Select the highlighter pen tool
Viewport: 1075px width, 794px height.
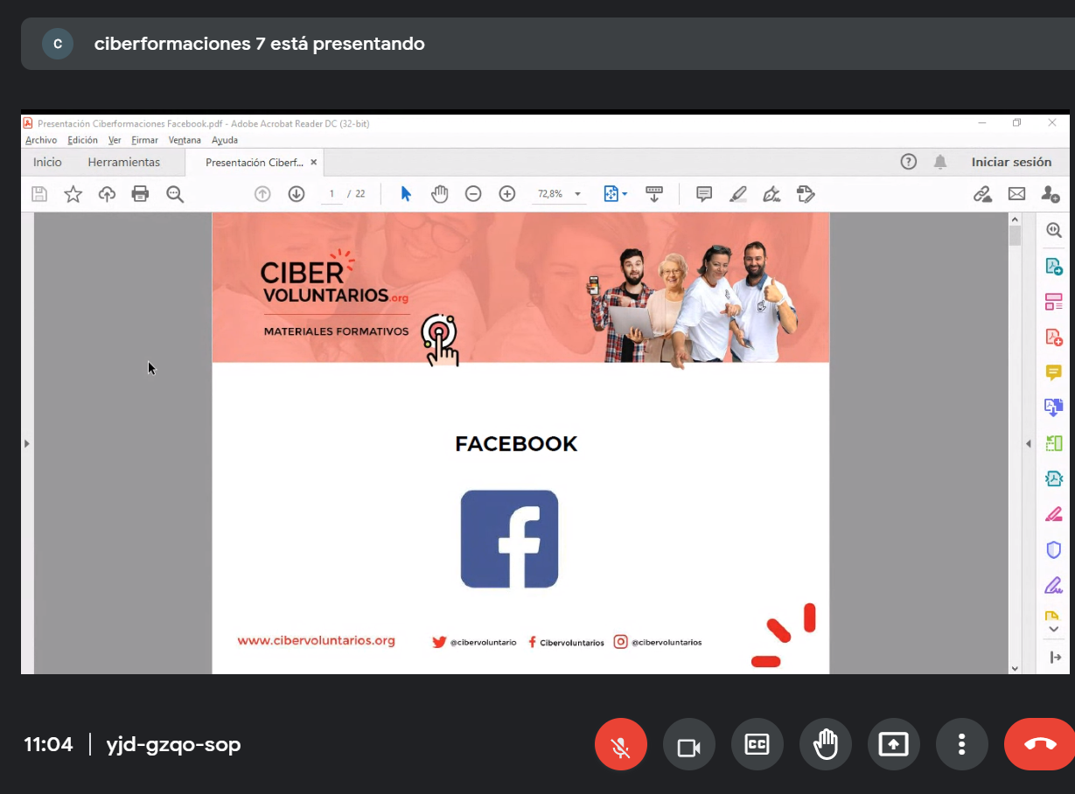[738, 194]
